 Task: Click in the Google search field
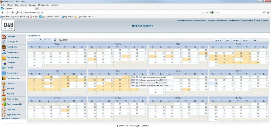click(x=238, y=13)
